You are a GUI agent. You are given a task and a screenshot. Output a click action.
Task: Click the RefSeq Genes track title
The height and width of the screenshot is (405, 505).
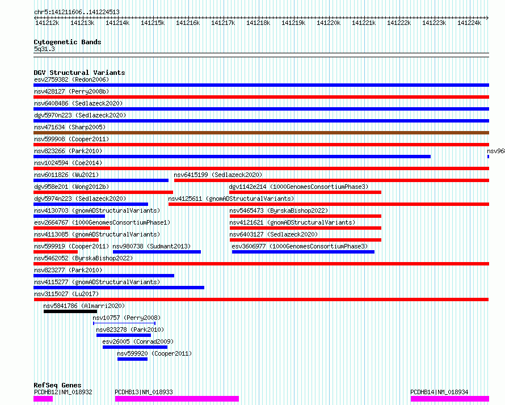tap(58, 385)
